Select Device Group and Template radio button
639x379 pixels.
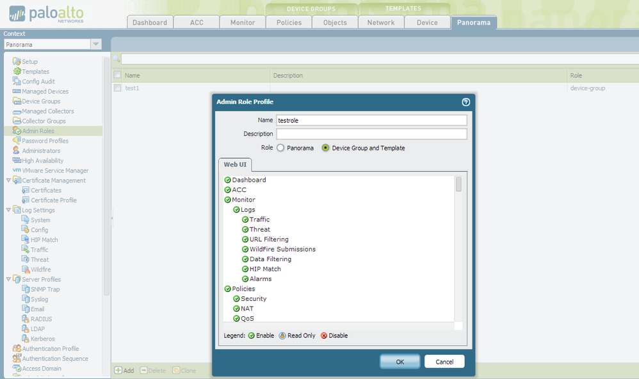point(325,148)
